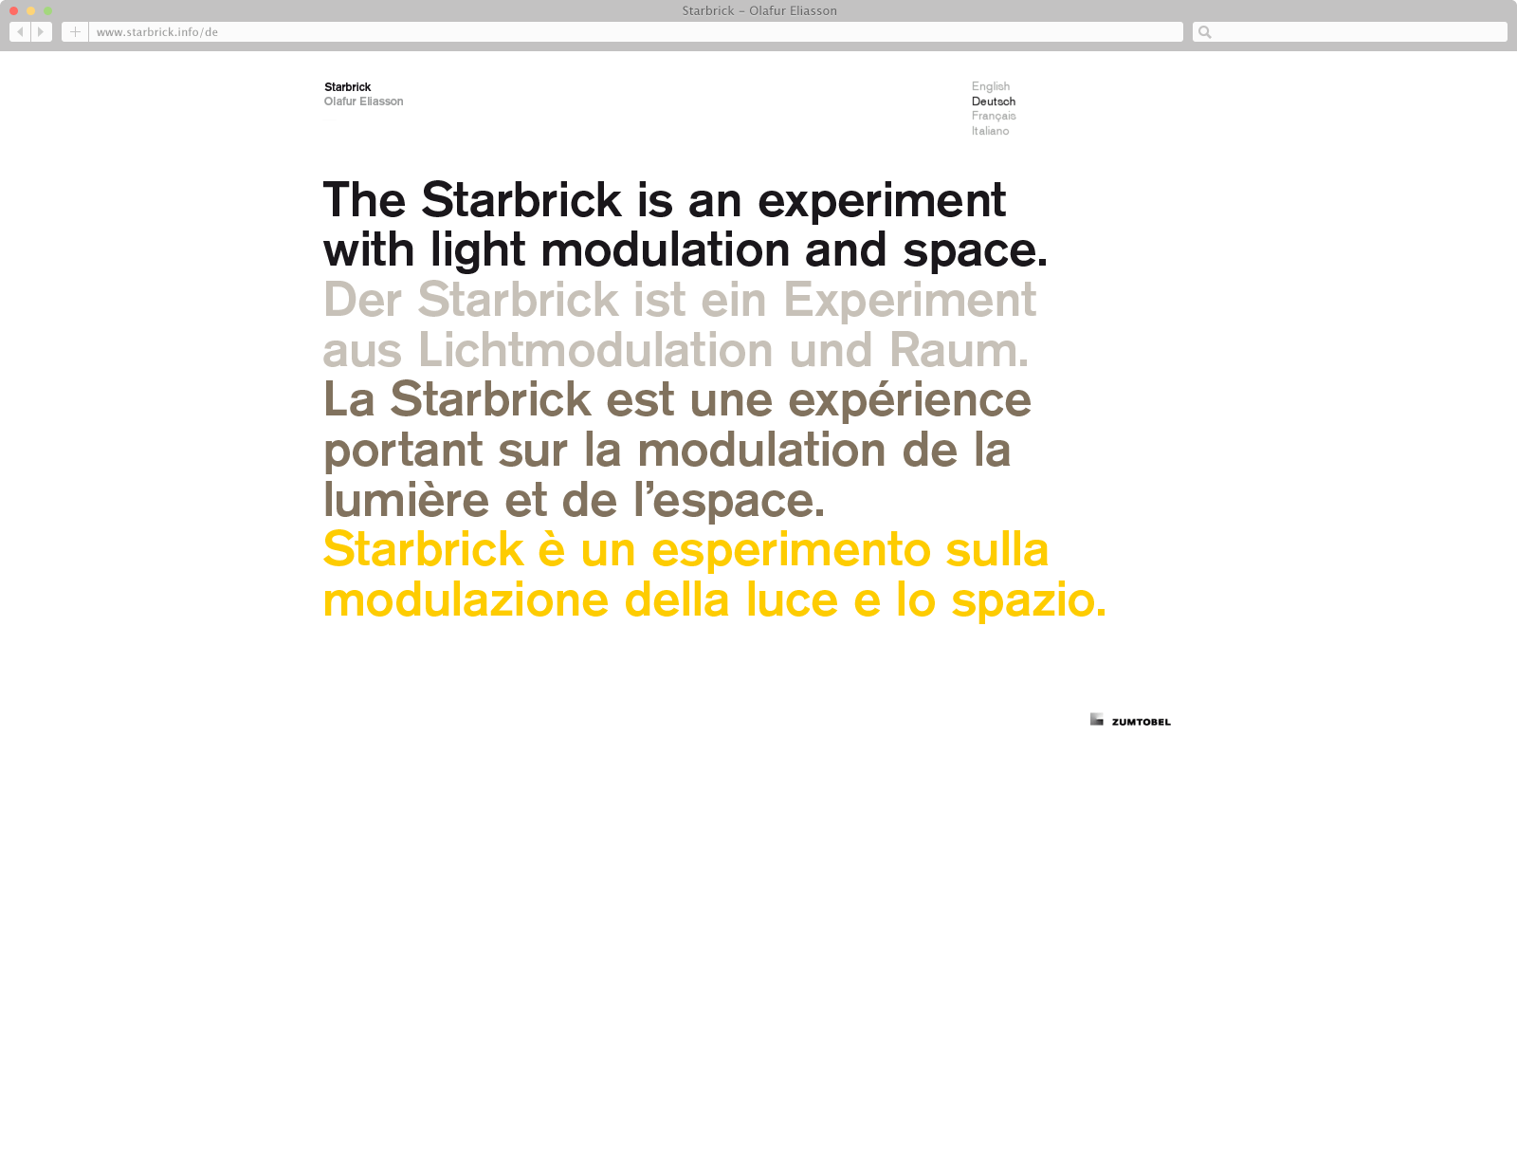Maximize the window with the green button
This screenshot has height=1161, width=1517.
point(47,10)
